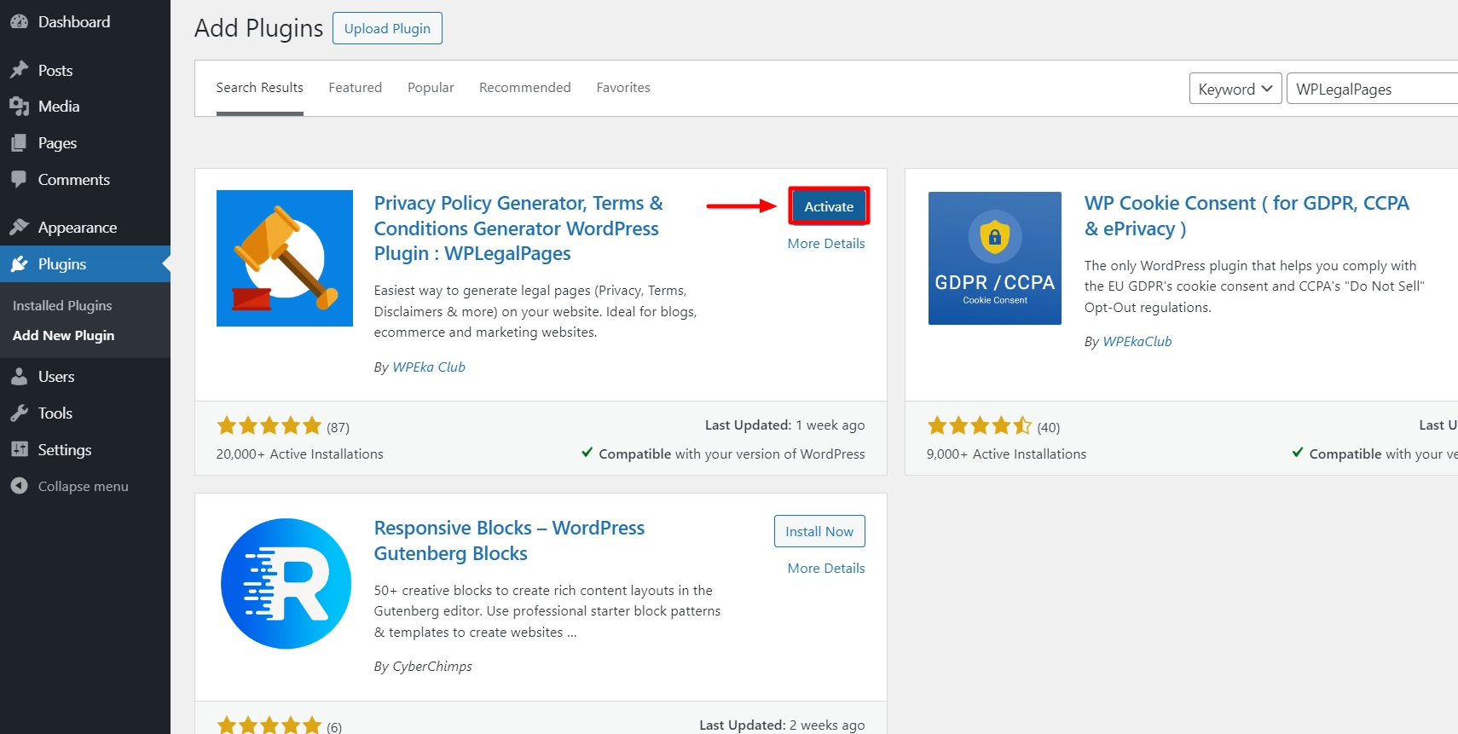Click the Users person icon

point(19,376)
